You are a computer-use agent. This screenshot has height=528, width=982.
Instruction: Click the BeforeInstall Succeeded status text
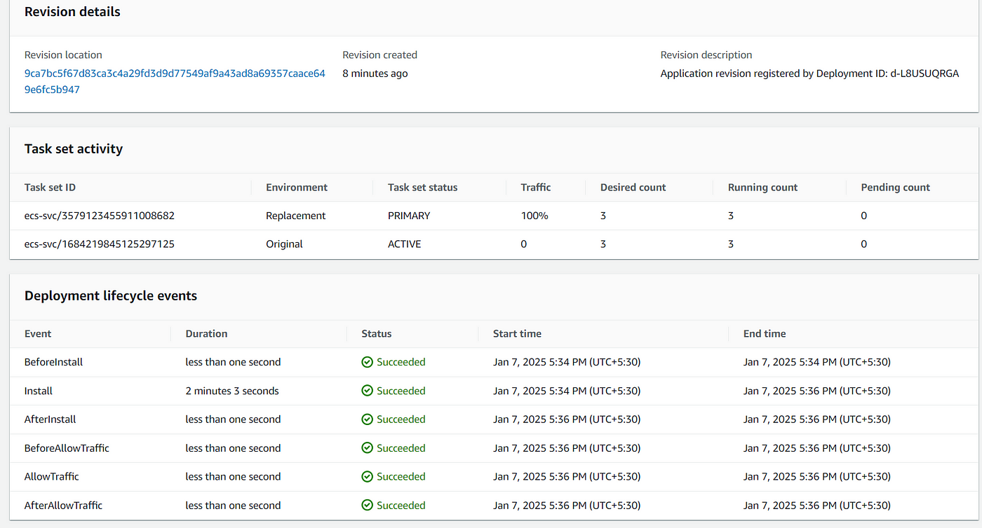(x=401, y=362)
